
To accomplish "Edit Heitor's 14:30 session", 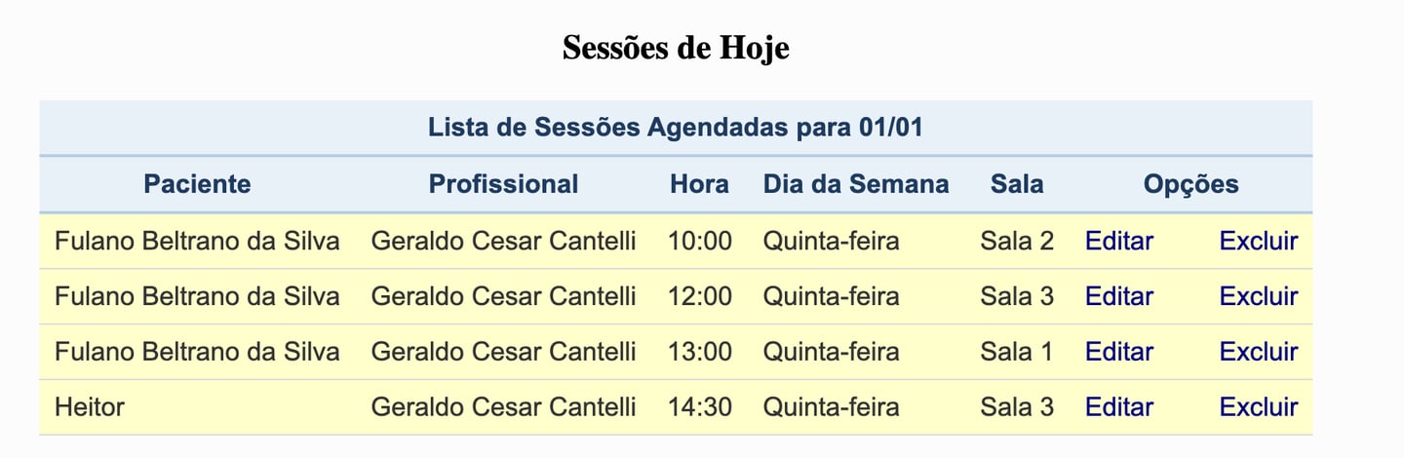I will click(1118, 406).
